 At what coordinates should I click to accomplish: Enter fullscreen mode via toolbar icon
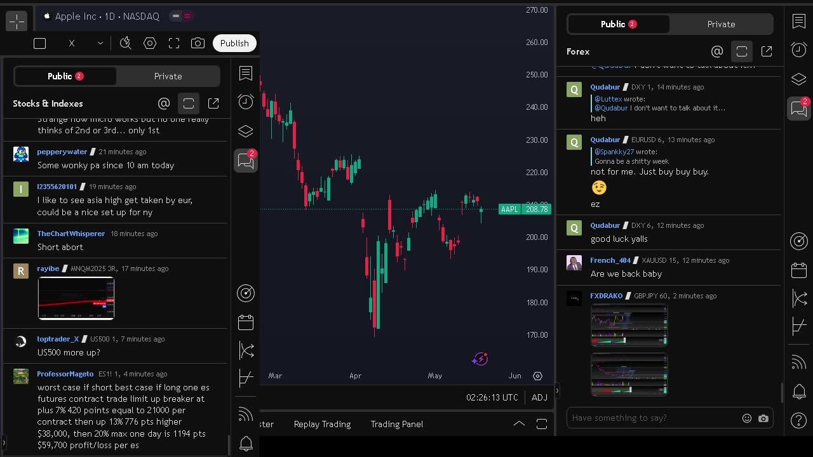click(x=174, y=43)
